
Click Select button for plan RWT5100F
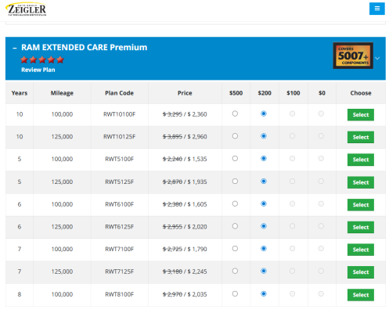click(361, 160)
